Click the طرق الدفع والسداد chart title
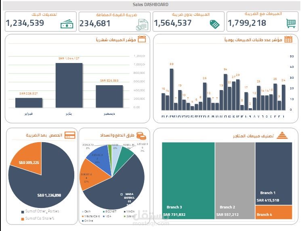The image size is (302, 231). tap(117, 135)
